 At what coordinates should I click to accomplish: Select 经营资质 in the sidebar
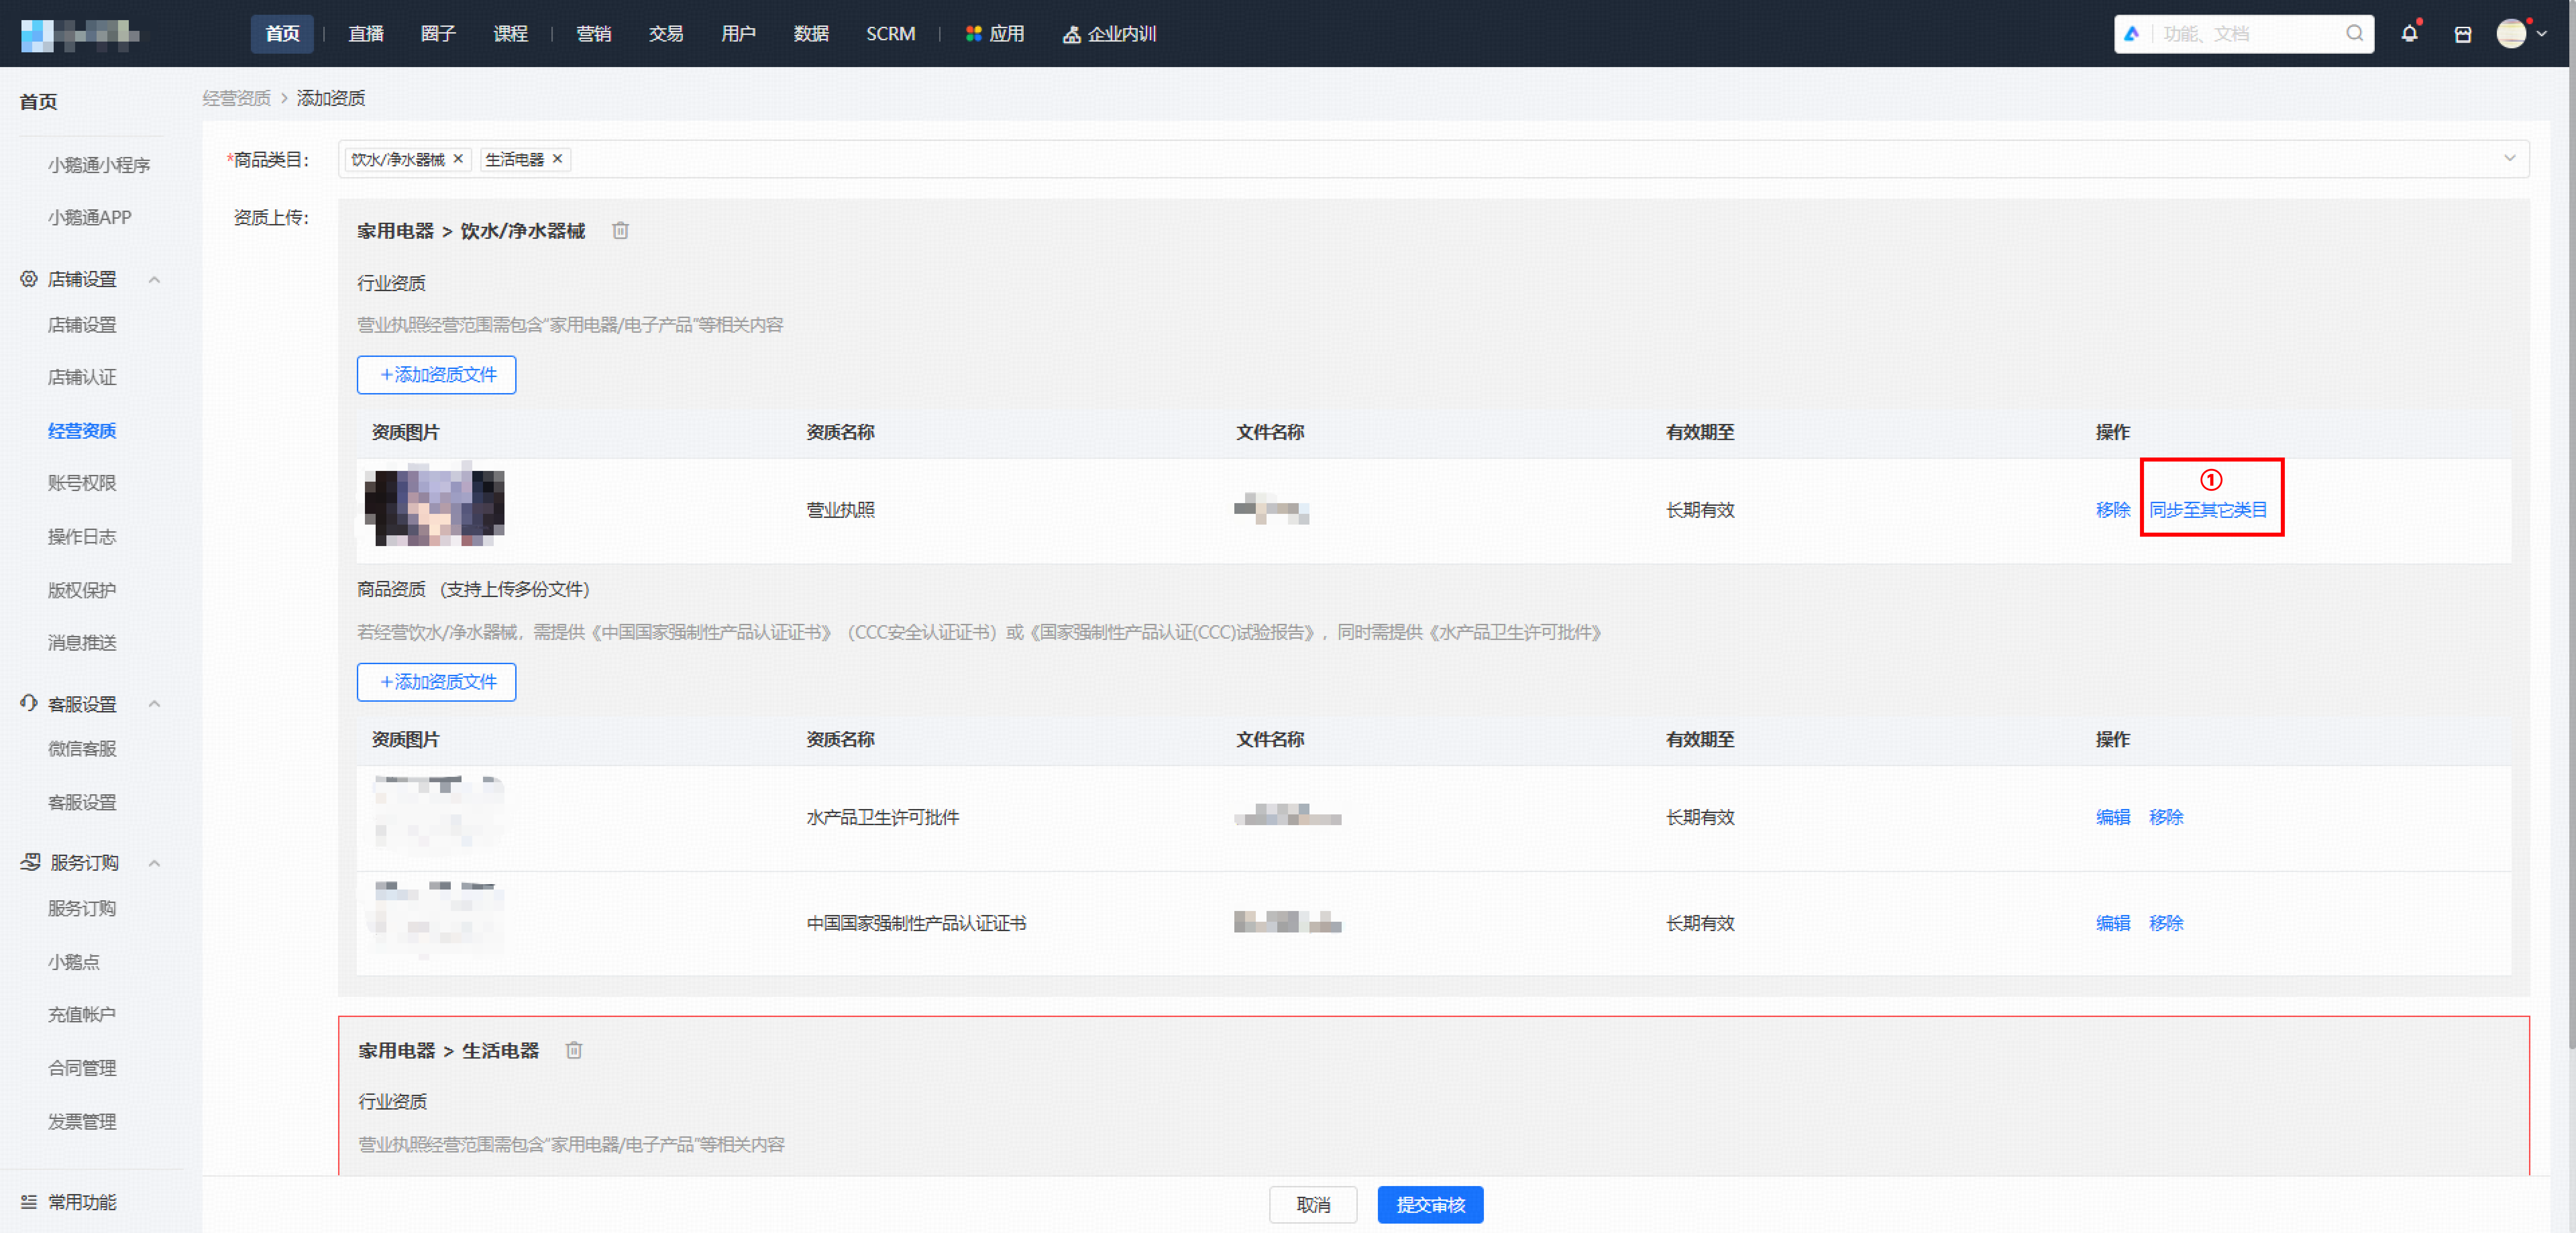tap(82, 431)
